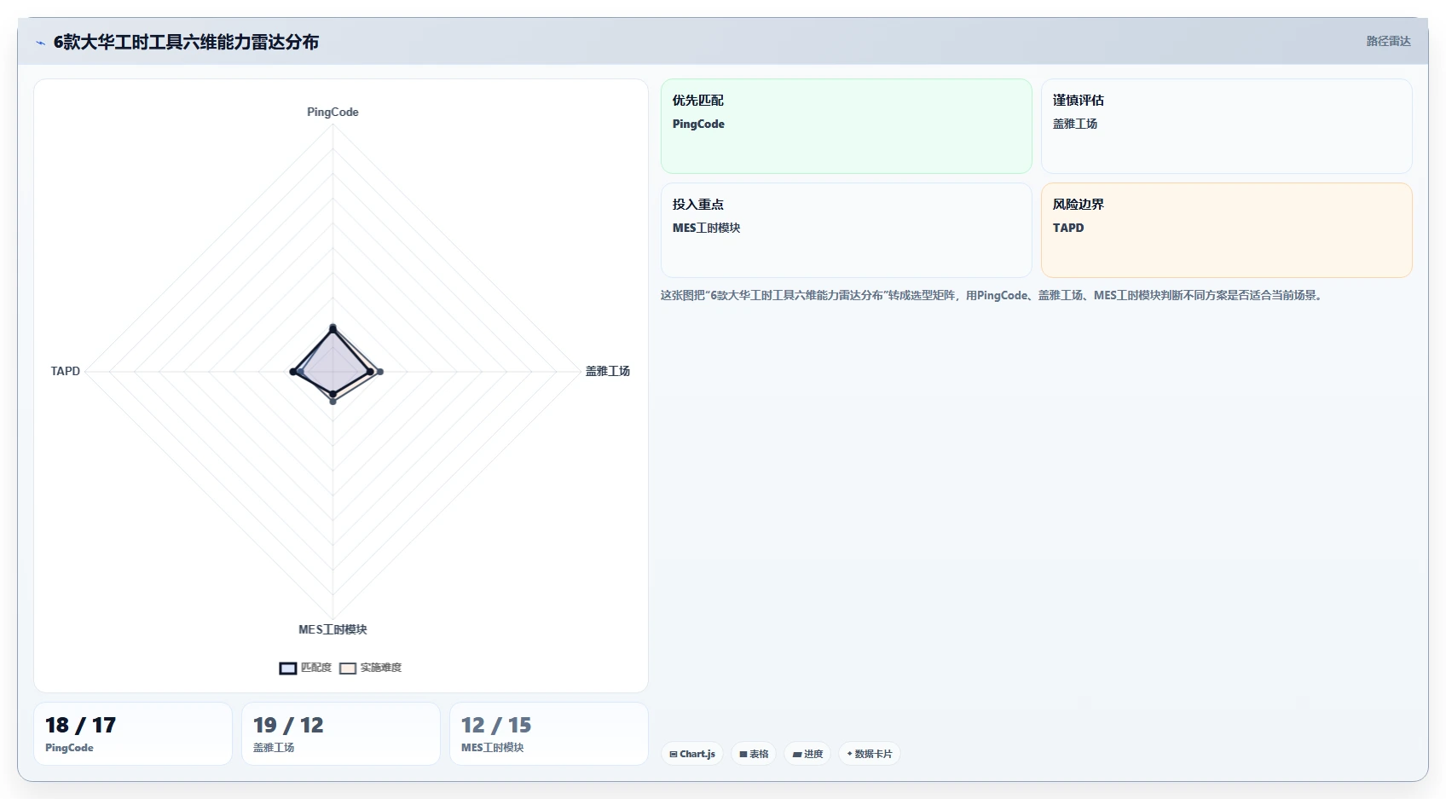Click the 数据卡片 tag chip
The height and width of the screenshot is (799, 1446).
click(x=870, y=754)
